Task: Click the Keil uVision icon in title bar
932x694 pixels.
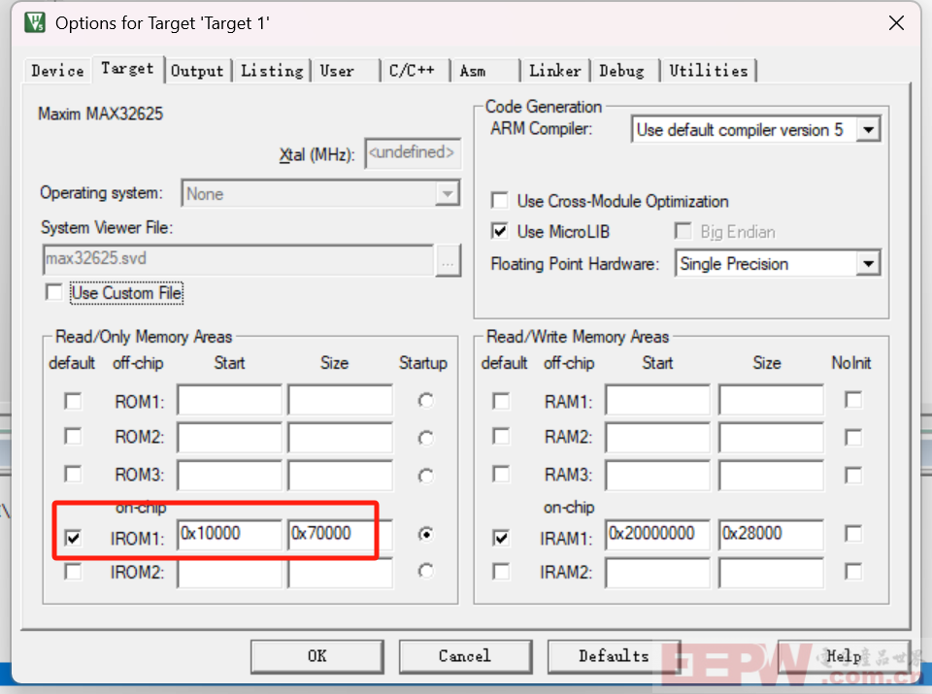Action: [x=35, y=22]
